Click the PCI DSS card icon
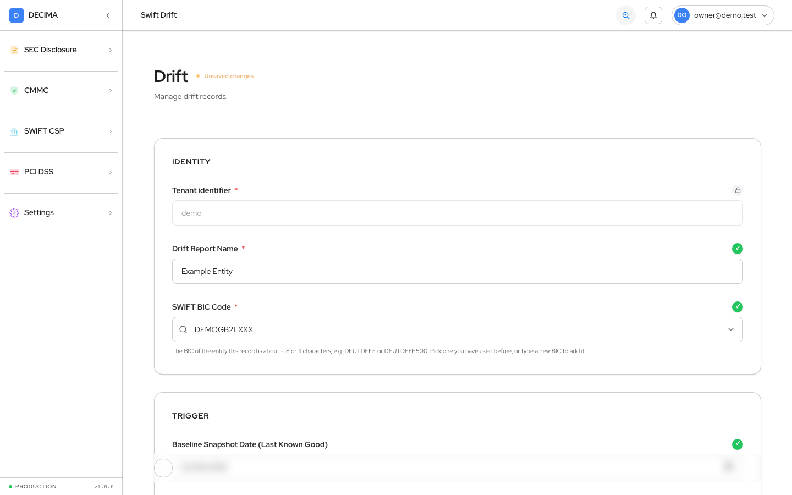 (x=14, y=172)
